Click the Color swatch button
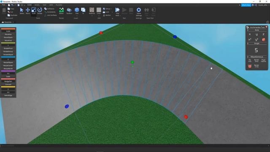The image size is (270, 152). click(x=99, y=10)
